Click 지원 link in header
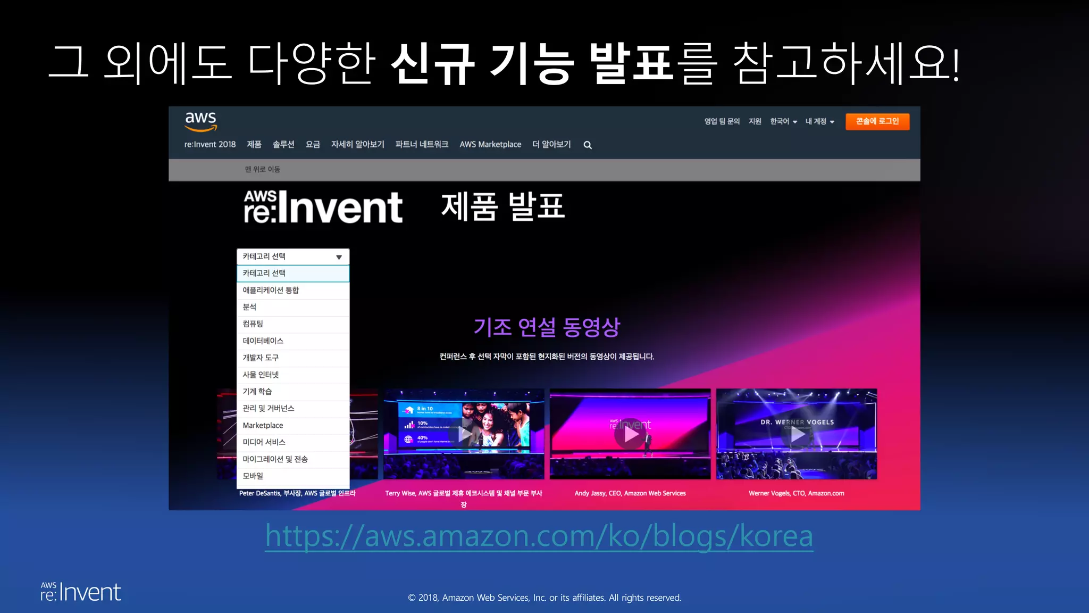The width and height of the screenshot is (1089, 613). tap(755, 121)
